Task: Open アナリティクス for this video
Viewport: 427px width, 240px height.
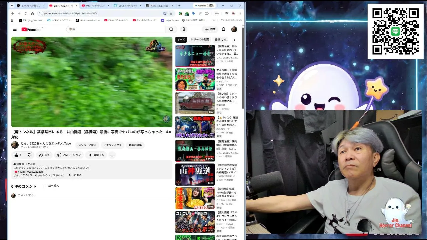Action: [x=112, y=145]
